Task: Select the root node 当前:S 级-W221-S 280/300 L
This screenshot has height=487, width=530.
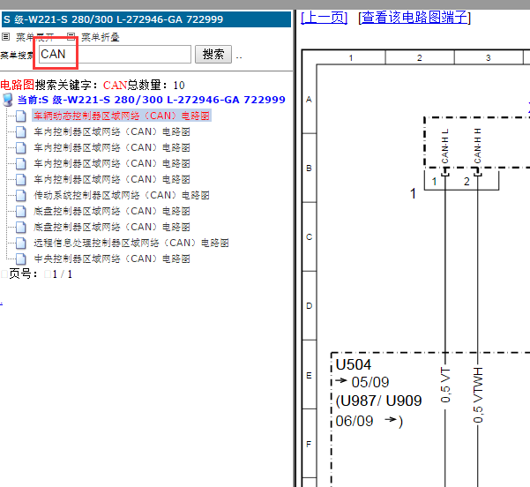Action: [151, 100]
